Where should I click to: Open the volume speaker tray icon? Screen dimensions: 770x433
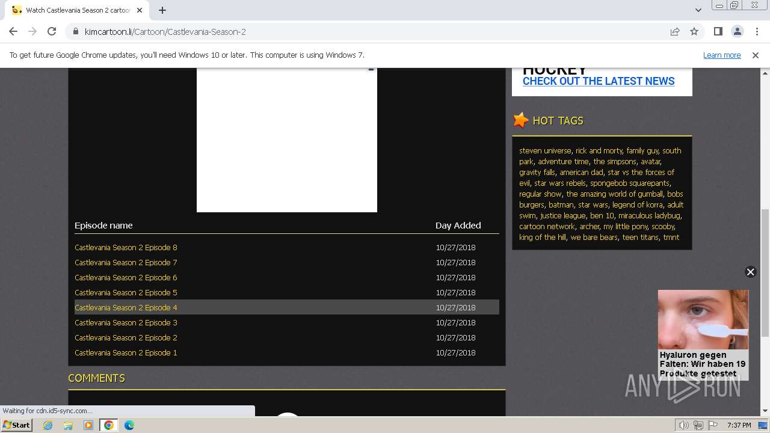tap(684, 425)
